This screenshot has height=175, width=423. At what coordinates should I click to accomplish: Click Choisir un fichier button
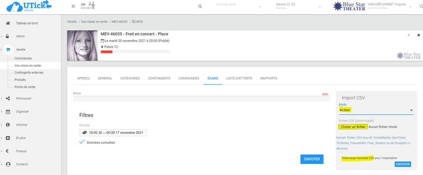353,127
